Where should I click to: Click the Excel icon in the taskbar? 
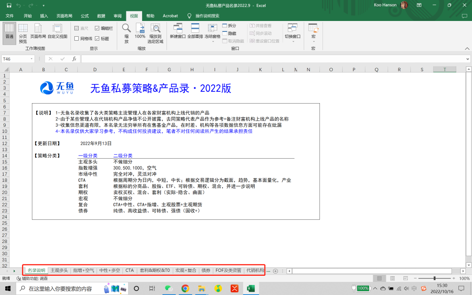pyautogui.click(x=250, y=289)
